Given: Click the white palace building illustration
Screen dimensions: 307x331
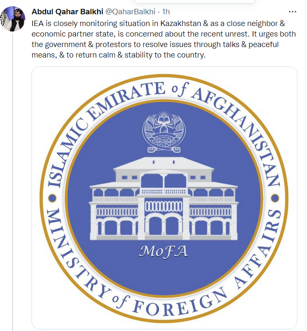Looking at the screenshot, I should coord(164,197).
